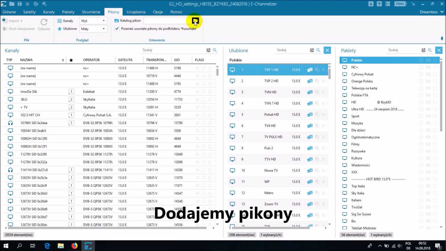Toggle info flag on Polskie FTA package
Viewport: 446px width, 251px height.
pos(421,95)
